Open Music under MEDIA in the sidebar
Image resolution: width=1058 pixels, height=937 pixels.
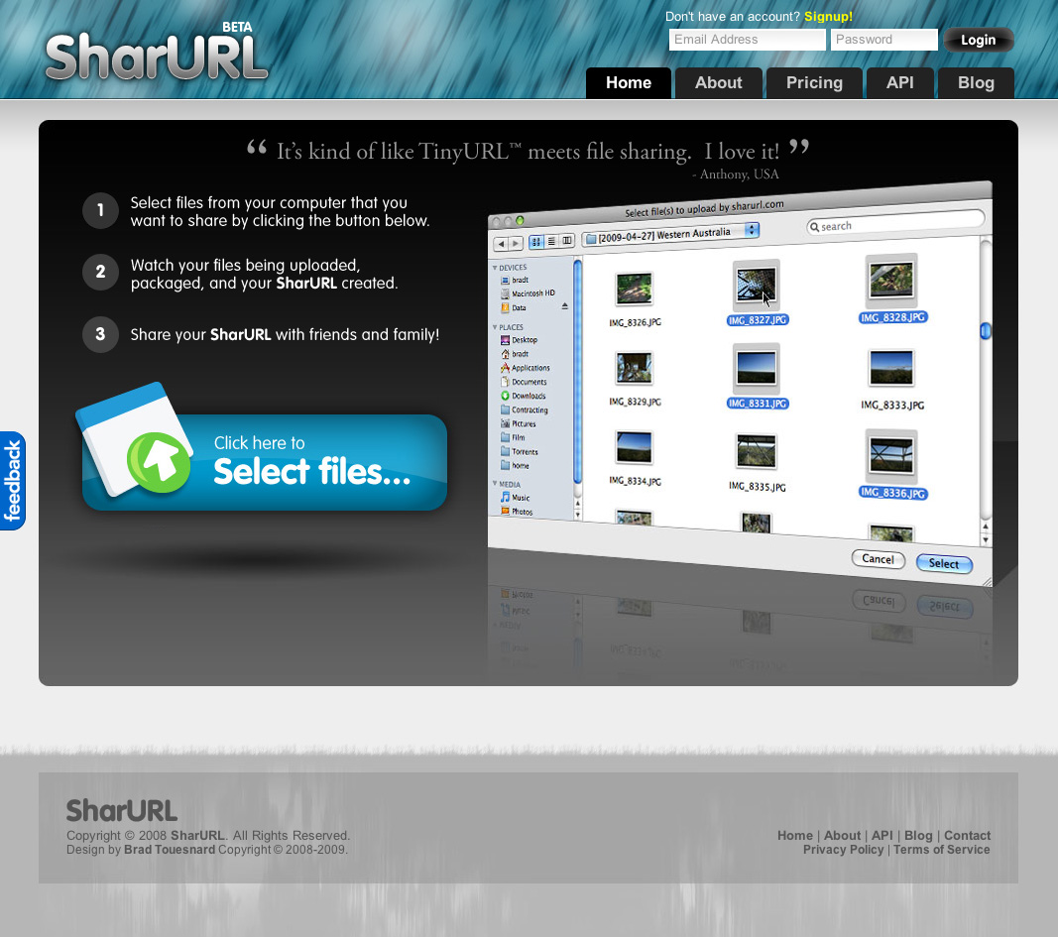(x=515, y=498)
